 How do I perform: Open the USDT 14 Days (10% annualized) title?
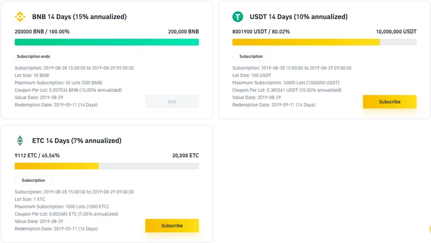pyautogui.click(x=299, y=17)
